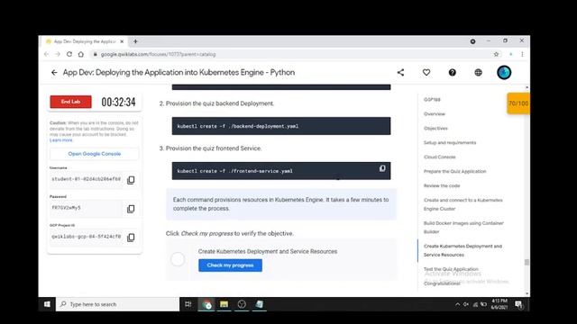Open File Explorer from the taskbar
This screenshot has height=324, width=577.
click(x=224, y=304)
